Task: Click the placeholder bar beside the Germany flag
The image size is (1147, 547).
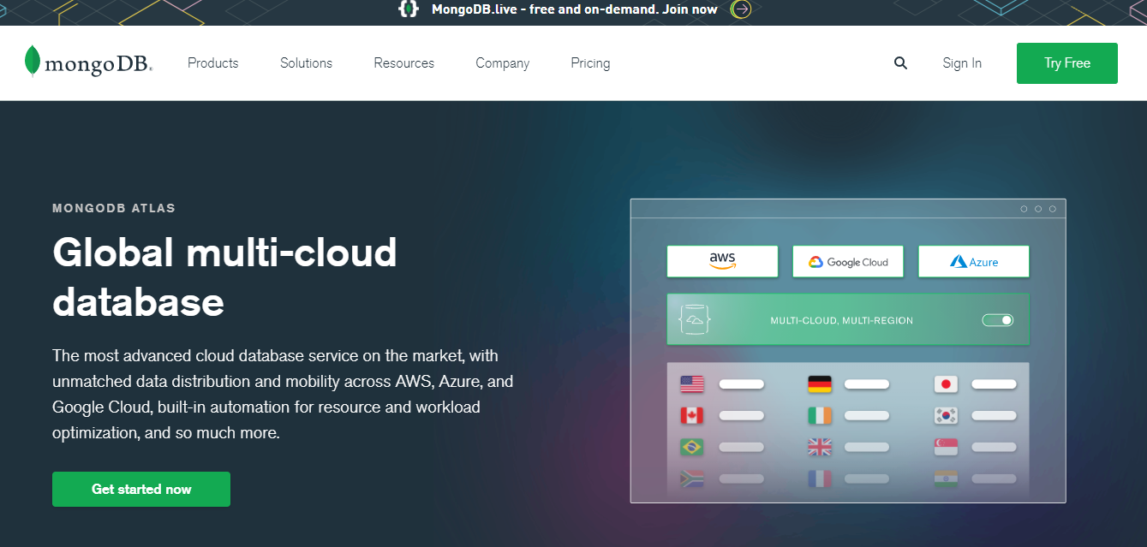Action: pyautogui.click(x=866, y=384)
